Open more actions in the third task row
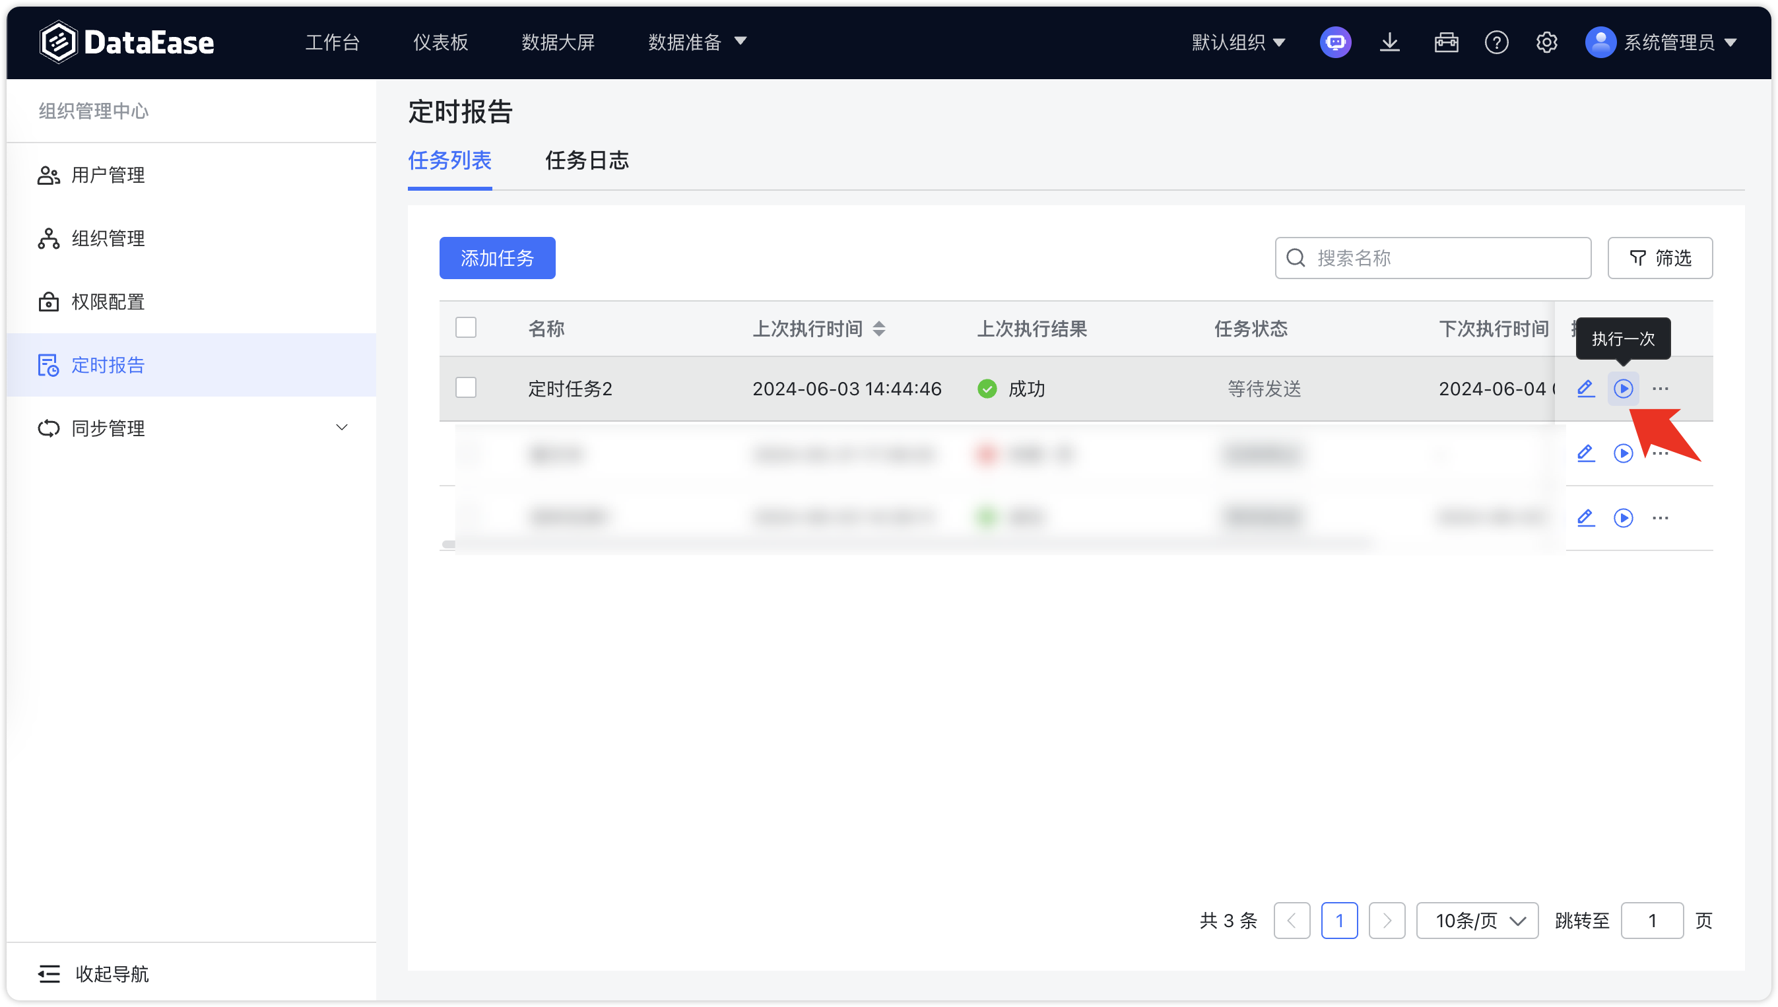This screenshot has height=1007, width=1778. tap(1660, 517)
